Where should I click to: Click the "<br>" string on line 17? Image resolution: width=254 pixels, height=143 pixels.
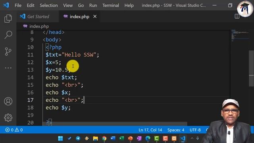click(x=71, y=100)
